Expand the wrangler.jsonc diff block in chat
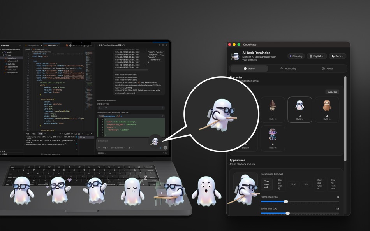This screenshot has width=370, height=231. click(162, 116)
